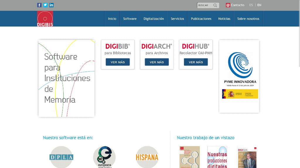Open the Servicios menu
The height and width of the screenshot is (168, 300).
click(177, 19)
